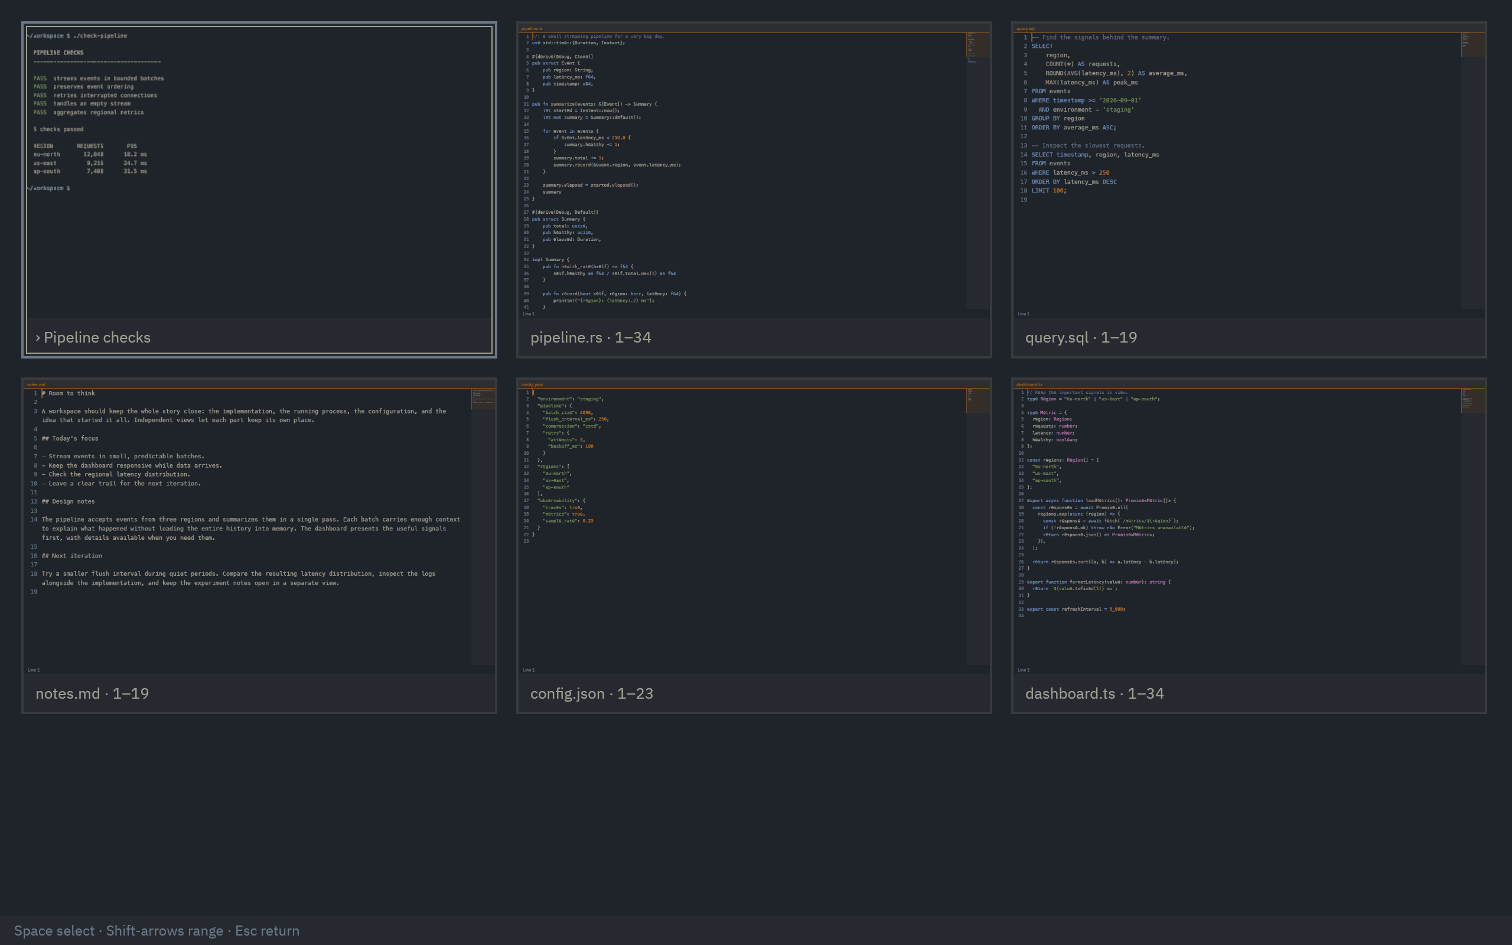Click the pipeline.rs tab title in its preview
1512x945 pixels.
pyautogui.click(x=532, y=29)
